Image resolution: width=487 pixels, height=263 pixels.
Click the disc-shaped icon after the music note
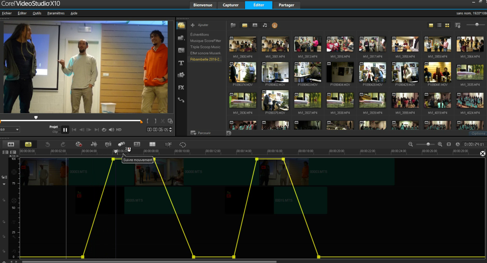click(275, 25)
